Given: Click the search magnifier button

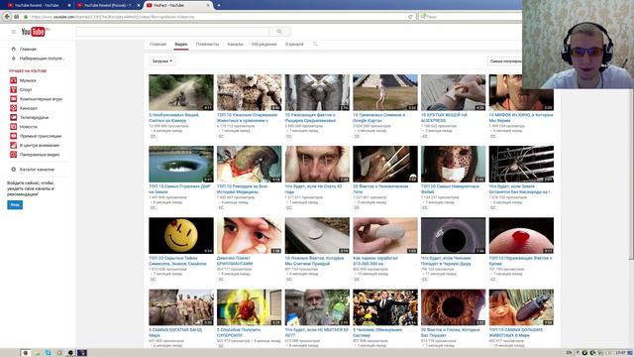Looking at the screenshot, I should [279, 32].
